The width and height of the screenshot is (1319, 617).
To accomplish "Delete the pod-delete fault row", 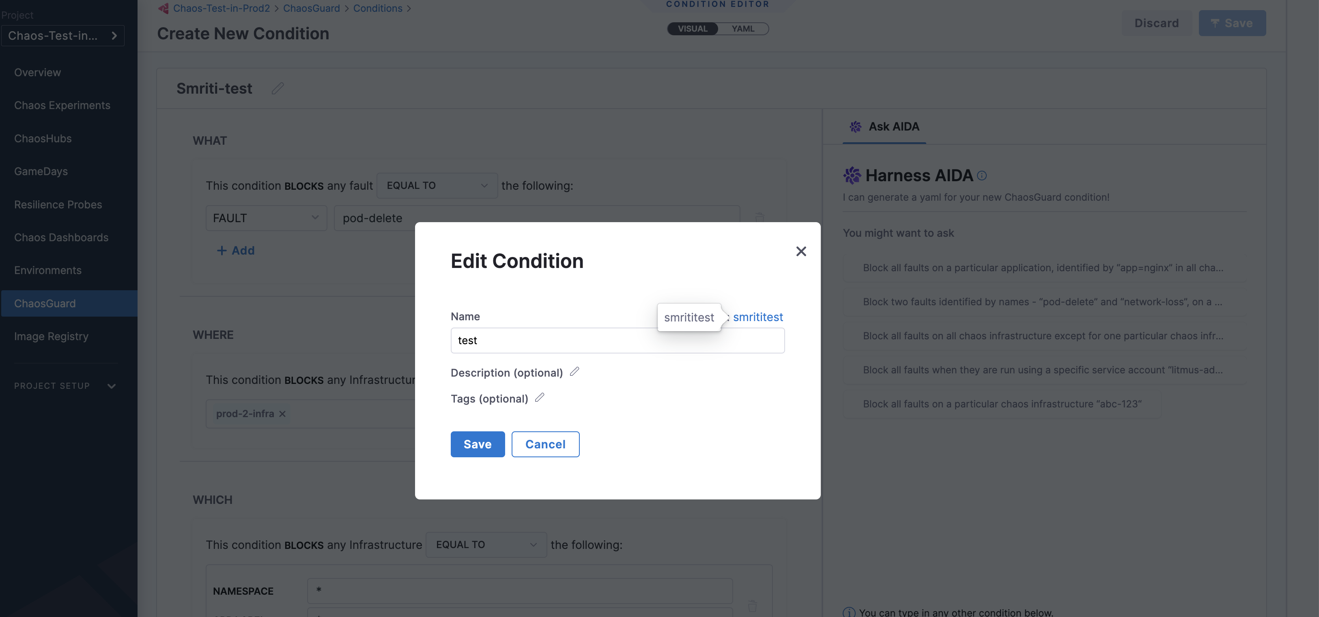I will pos(760,219).
